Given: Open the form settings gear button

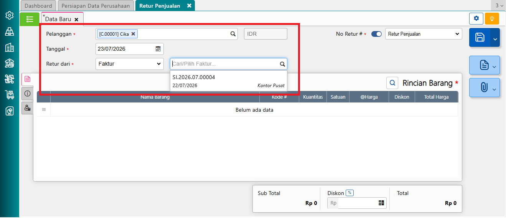Looking at the screenshot, I should point(476,18).
